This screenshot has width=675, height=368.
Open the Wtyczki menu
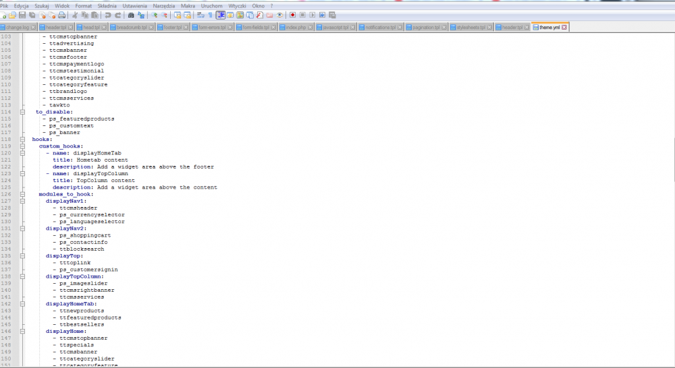[237, 6]
